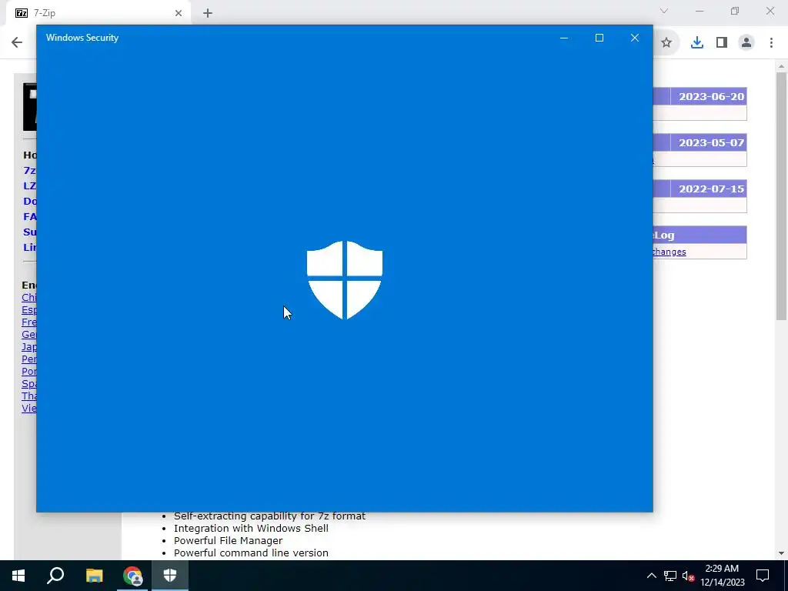Open the notification center icon
The image size is (788, 591).
763,576
